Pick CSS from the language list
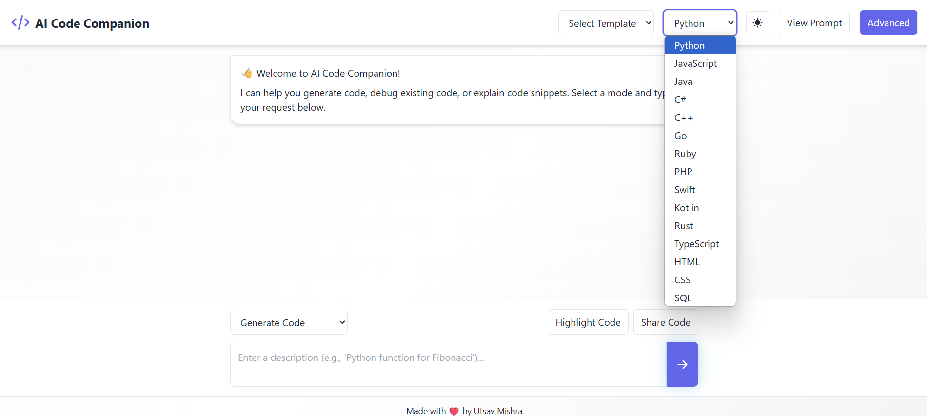 tap(700, 280)
